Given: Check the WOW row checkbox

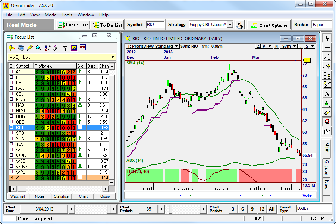Looking at the screenshot, I should click(x=11, y=166).
